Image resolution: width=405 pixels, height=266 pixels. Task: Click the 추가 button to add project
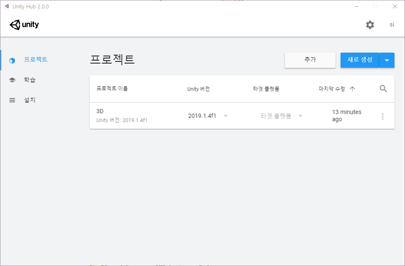[310, 60]
